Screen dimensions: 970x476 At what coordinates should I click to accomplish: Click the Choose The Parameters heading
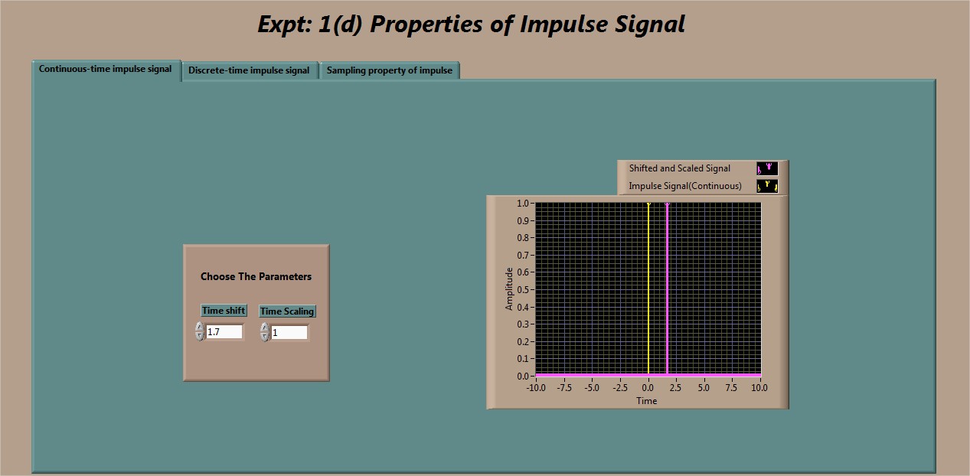point(256,276)
